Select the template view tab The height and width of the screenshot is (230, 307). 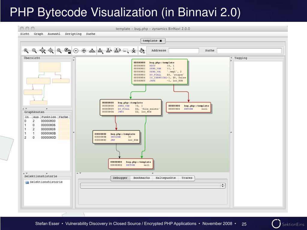pos(153,41)
